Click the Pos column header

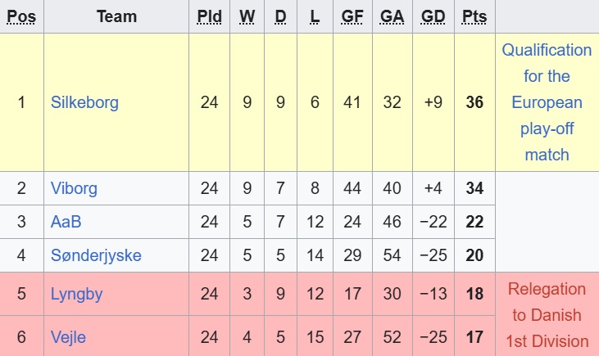pyautogui.click(x=21, y=17)
